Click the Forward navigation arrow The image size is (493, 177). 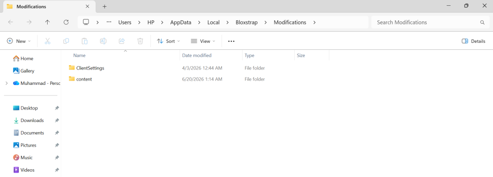point(29,22)
